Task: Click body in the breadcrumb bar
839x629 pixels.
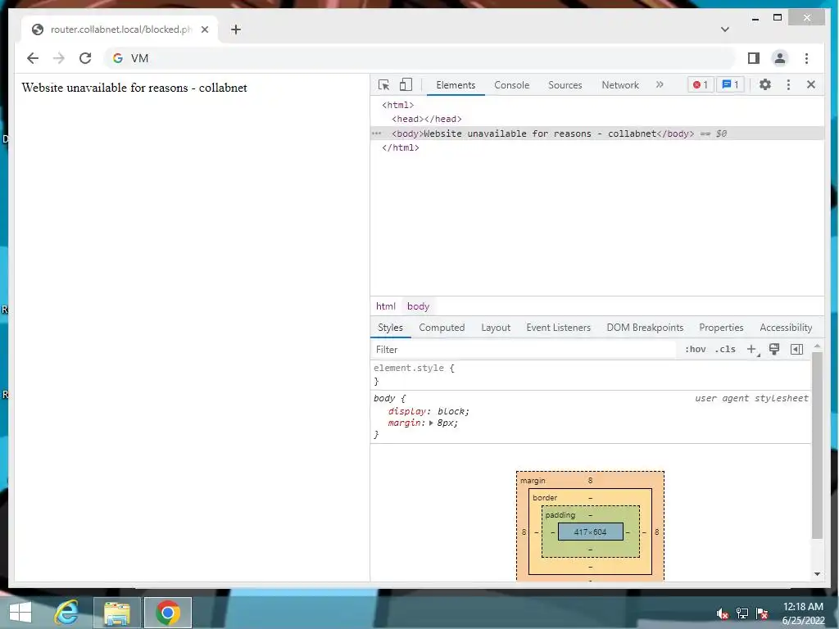Action: (418, 306)
